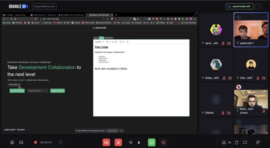Open the three-dot menu in header
The image size is (270, 148).
point(258,6)
